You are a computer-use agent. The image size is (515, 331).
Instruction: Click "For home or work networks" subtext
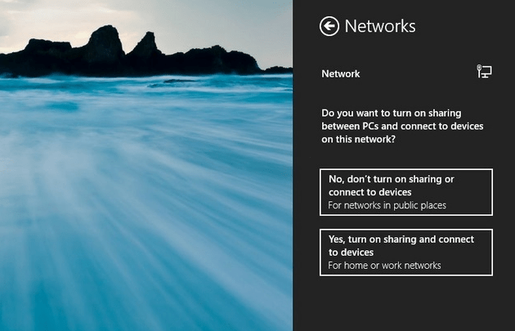pos(384,266)
